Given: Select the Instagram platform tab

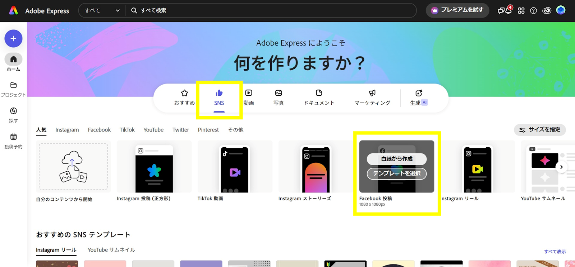Looking at the screenshot, I should (67, 130).
